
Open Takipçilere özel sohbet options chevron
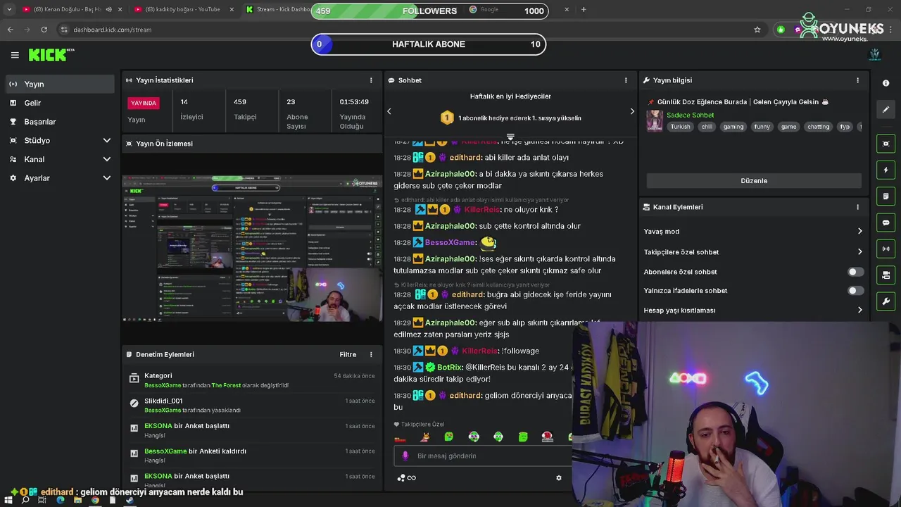pyautogui.click(x=859, y=251)
